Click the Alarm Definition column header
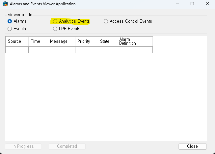 [135, 41]
